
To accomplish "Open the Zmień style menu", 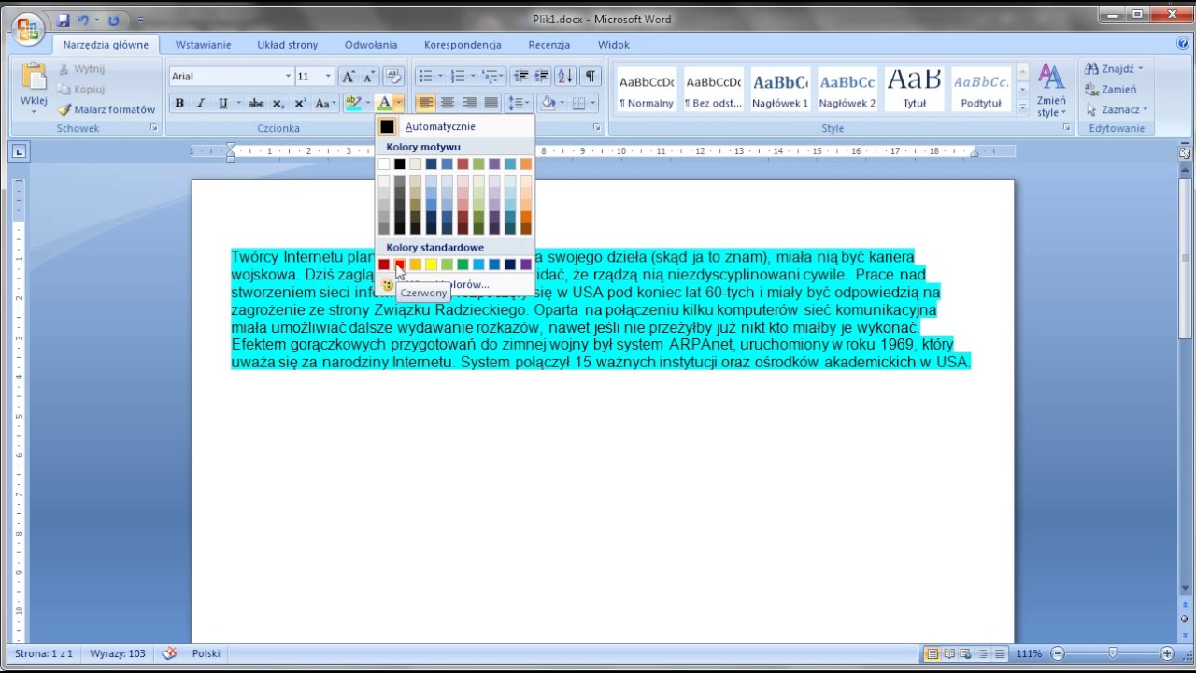I will (1051, 91).
